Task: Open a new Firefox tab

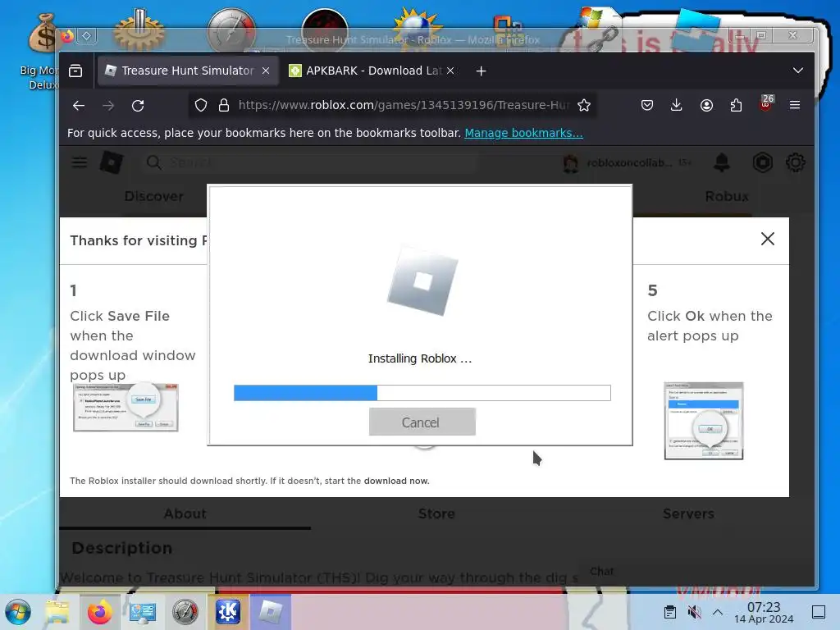Action: pos(481,71)
